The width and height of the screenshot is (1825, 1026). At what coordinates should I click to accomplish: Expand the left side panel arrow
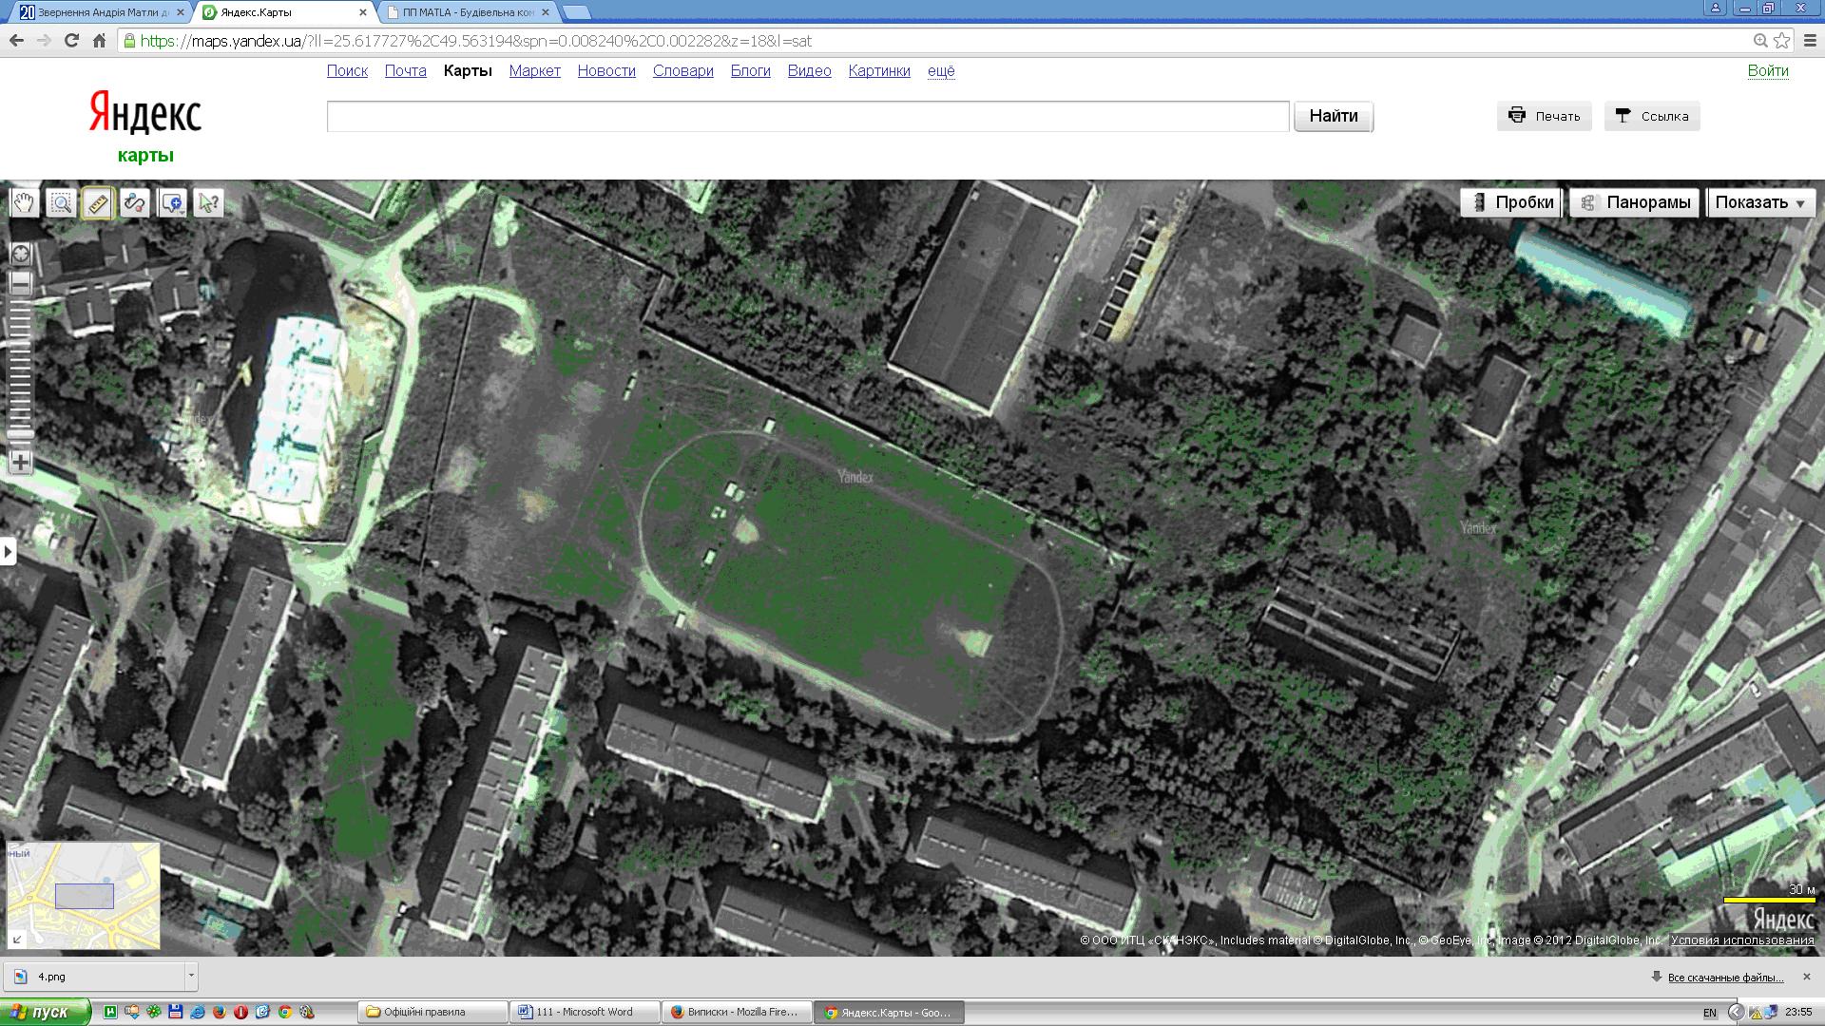pyautogui.click(x=8, y=551)
